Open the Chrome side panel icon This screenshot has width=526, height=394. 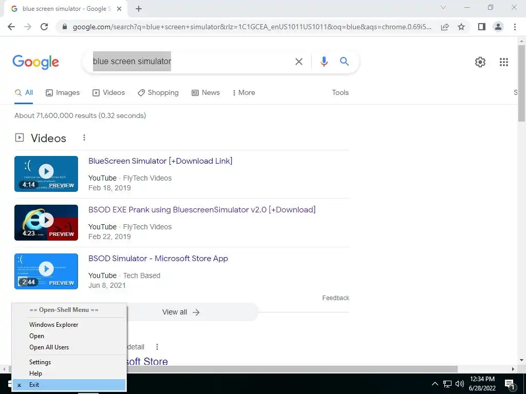(482, 27)
